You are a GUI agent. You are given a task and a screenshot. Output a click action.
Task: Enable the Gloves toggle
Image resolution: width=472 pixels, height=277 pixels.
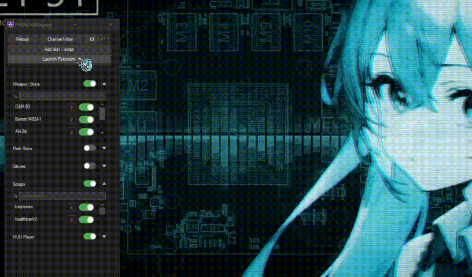pos(90,166)
